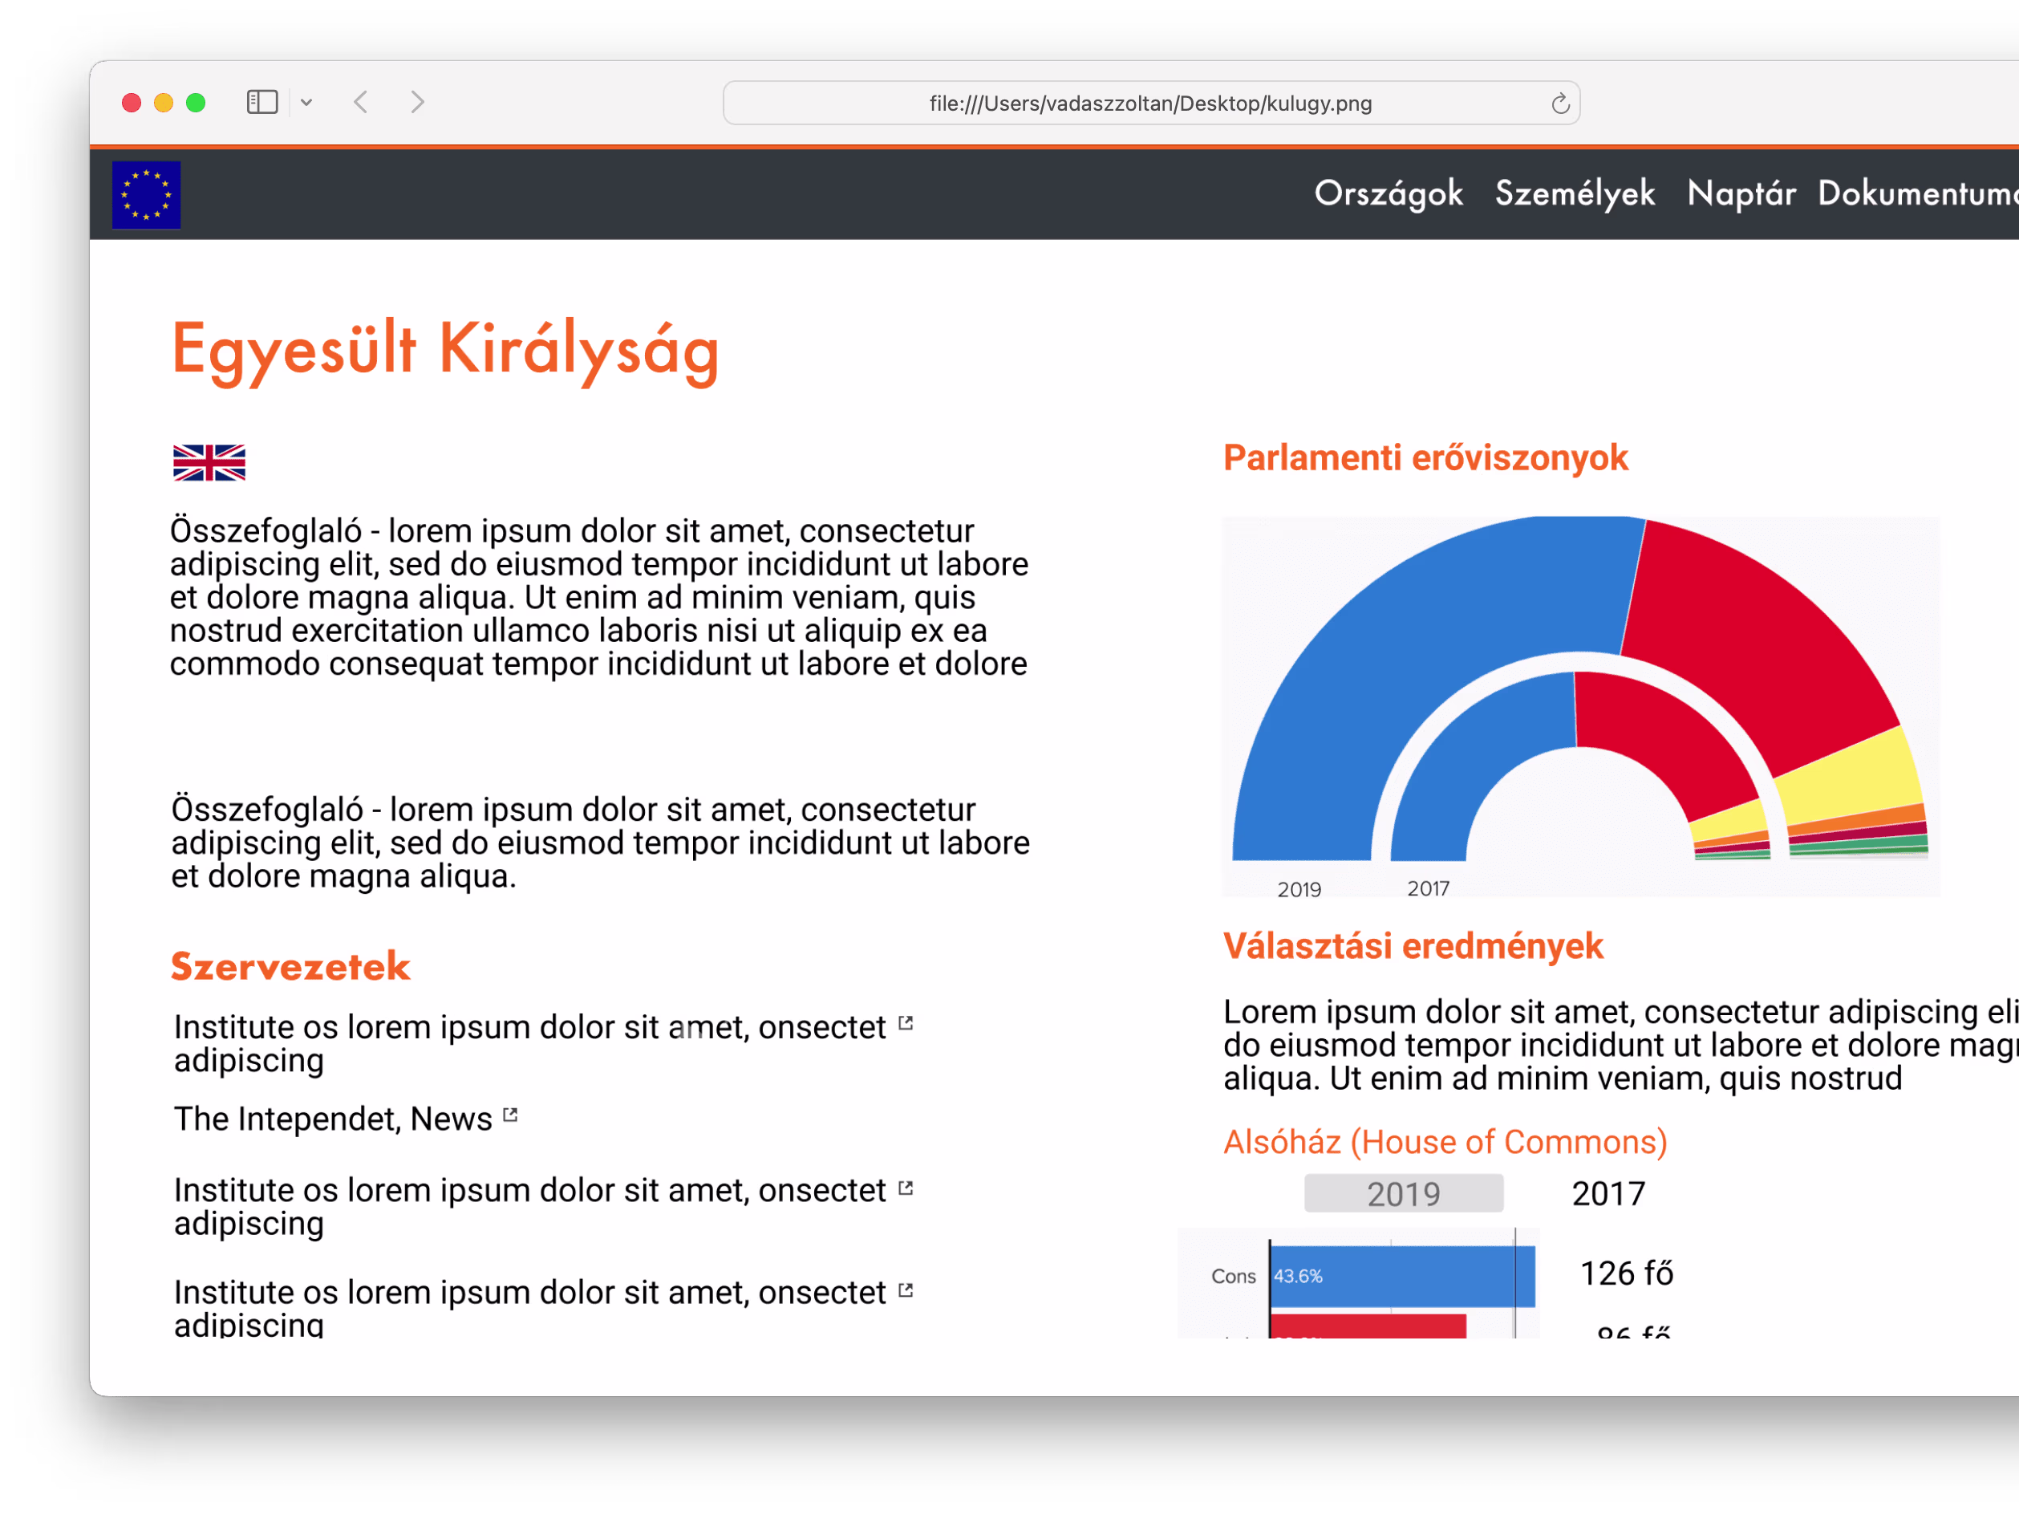2019x1515 pixels.
Task: Click the EU flag logo in the navigation bar
Action: pyautogui.click(x=146, y=193)
